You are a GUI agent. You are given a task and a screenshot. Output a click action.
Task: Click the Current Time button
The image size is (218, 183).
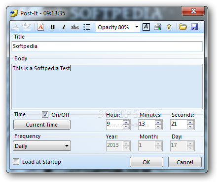tap(42, 125)
